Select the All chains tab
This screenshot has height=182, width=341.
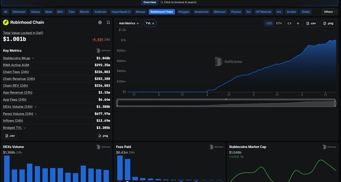(x=6, y=11)
